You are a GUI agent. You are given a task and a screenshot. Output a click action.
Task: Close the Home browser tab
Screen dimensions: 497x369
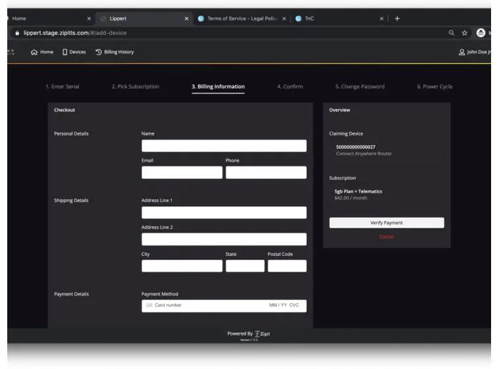click(x=89, y=18)
